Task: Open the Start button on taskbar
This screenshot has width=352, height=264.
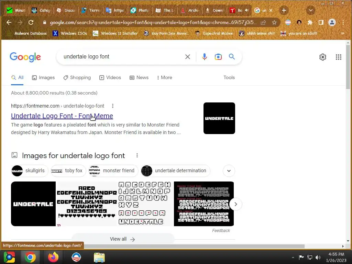Action: tap(9, 257)
